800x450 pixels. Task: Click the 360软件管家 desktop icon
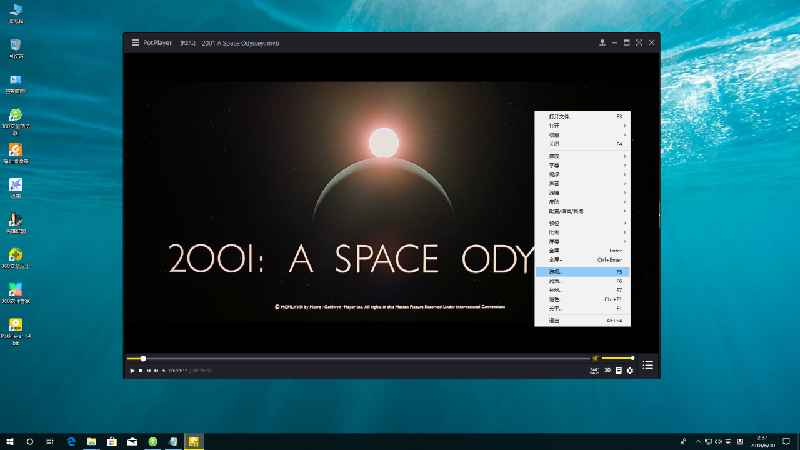[16, 293]
